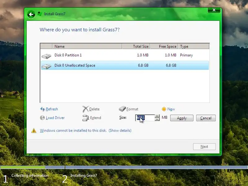Sort by the Type column header
The image size is (248, 186).
click(193, 46)
